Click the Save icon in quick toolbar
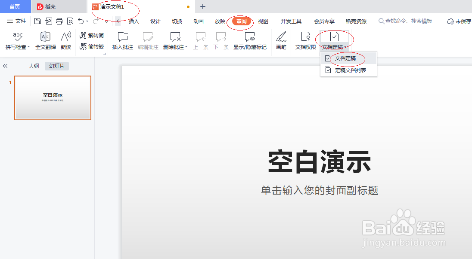Viewport: 472px width, 259px height. pyautogui.click(x=37, y=21)
